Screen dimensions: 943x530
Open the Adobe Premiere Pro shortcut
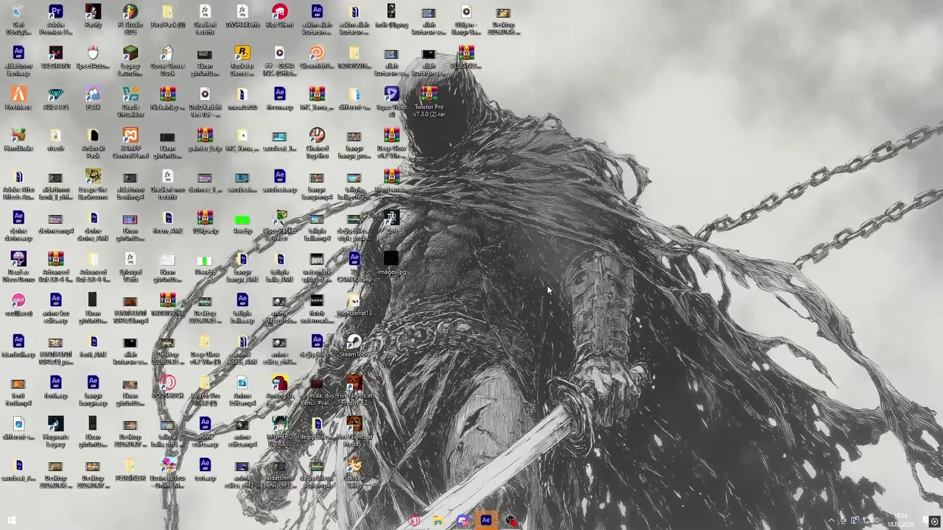click(x=55, y=20)
